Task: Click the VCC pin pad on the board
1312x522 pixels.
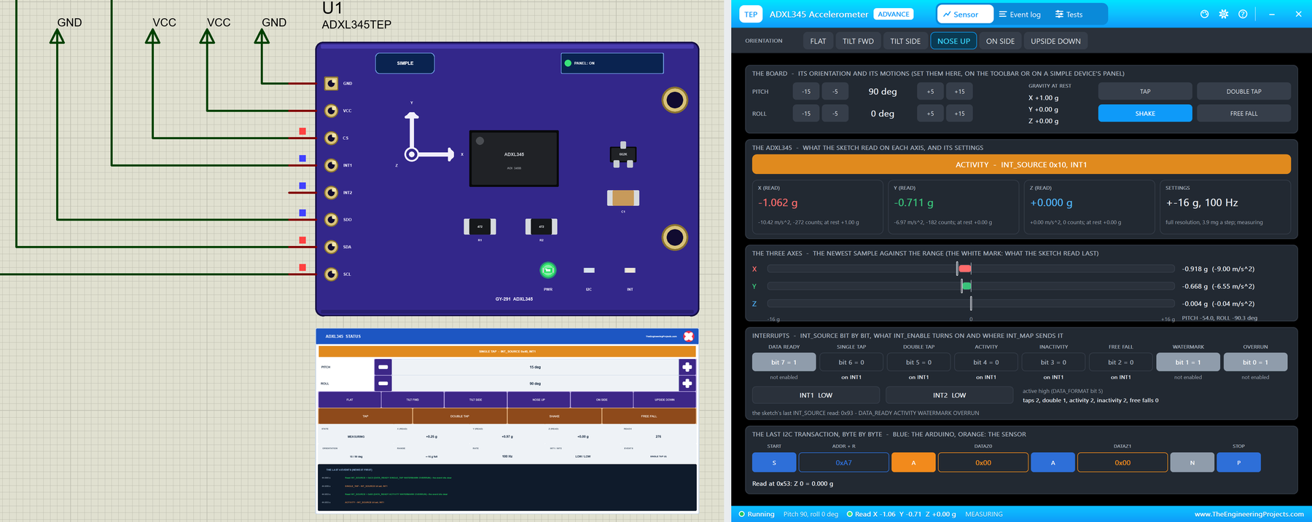Action: click(x=331, y=111)
